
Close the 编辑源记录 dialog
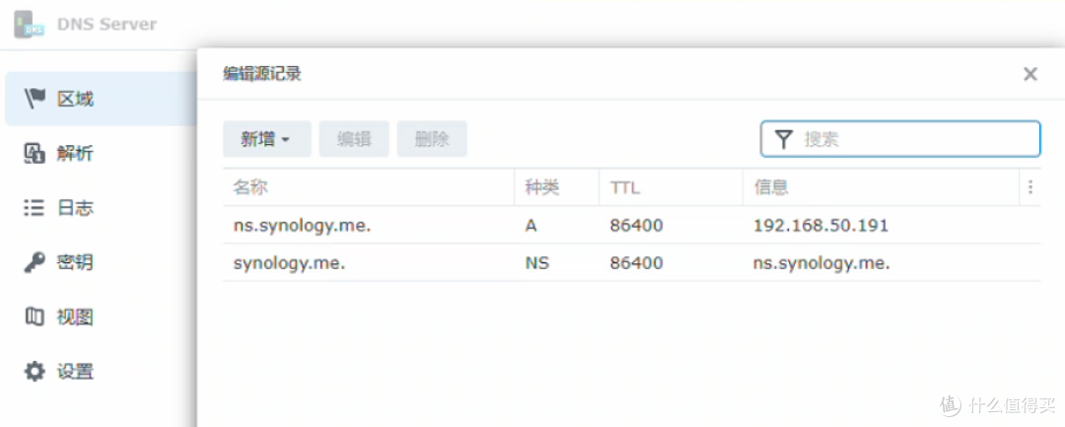point(1030,74)
